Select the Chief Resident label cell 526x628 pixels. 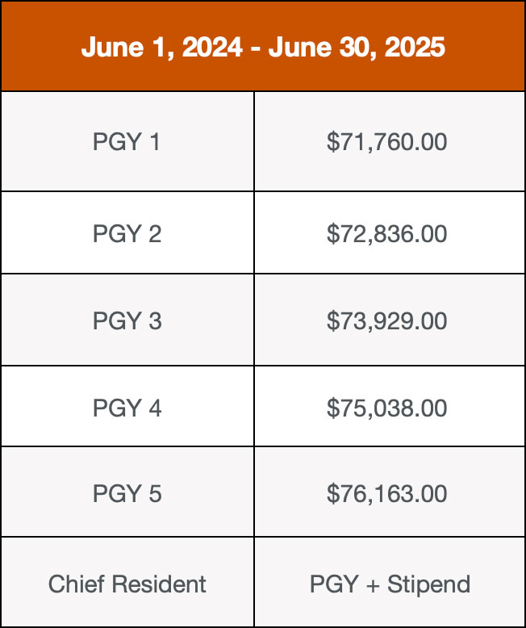point(127,584)
